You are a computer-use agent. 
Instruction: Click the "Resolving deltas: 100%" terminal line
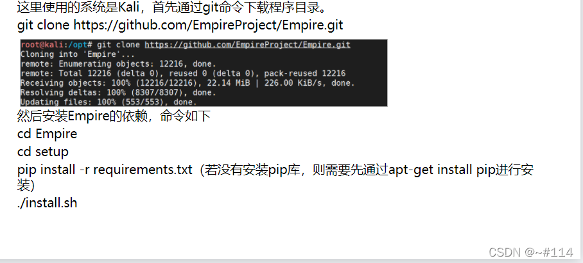(118, 93)
